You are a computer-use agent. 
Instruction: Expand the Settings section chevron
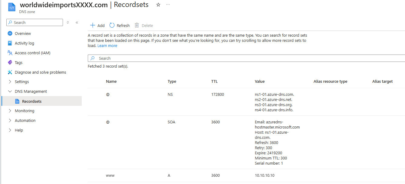coord(10,82)
